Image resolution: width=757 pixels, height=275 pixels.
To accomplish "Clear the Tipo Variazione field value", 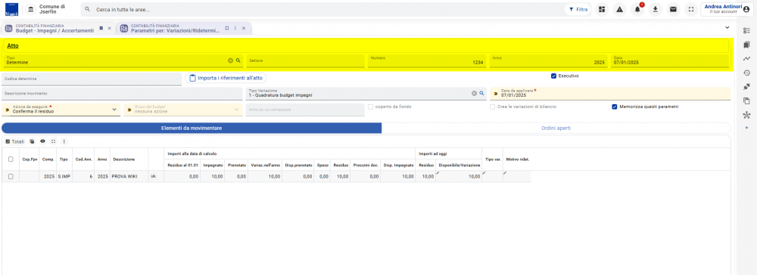I will (x=474, y=94).
